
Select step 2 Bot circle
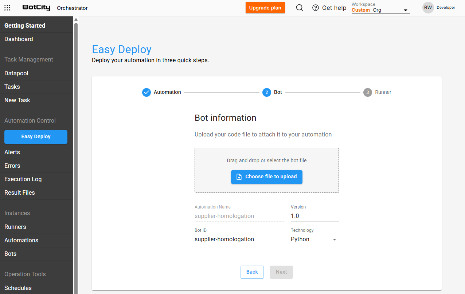(267, 92)
